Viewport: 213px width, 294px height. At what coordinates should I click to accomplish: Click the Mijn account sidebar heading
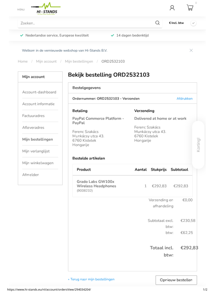33,77
